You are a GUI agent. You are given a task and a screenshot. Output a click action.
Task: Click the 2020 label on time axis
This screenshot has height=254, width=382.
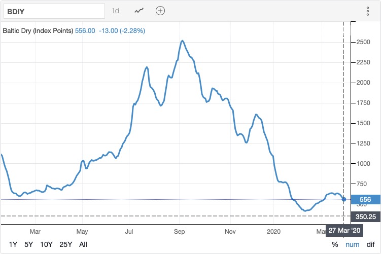click(273, 231)
